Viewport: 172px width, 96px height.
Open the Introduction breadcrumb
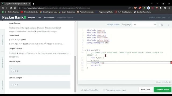(49, 17)
